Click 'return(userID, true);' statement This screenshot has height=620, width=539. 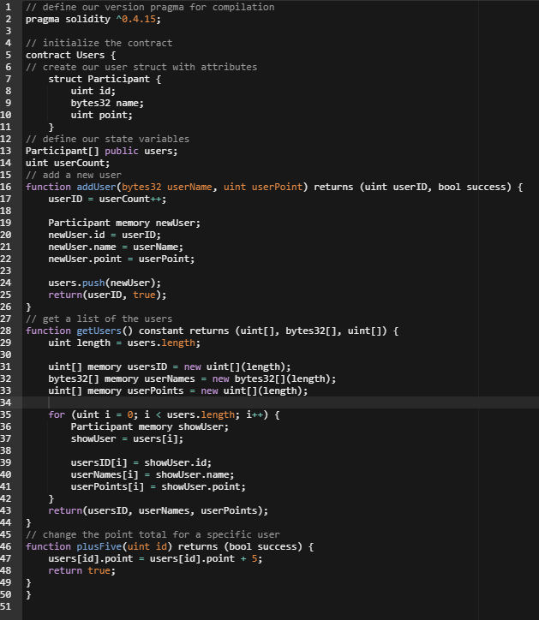(107, 295)
